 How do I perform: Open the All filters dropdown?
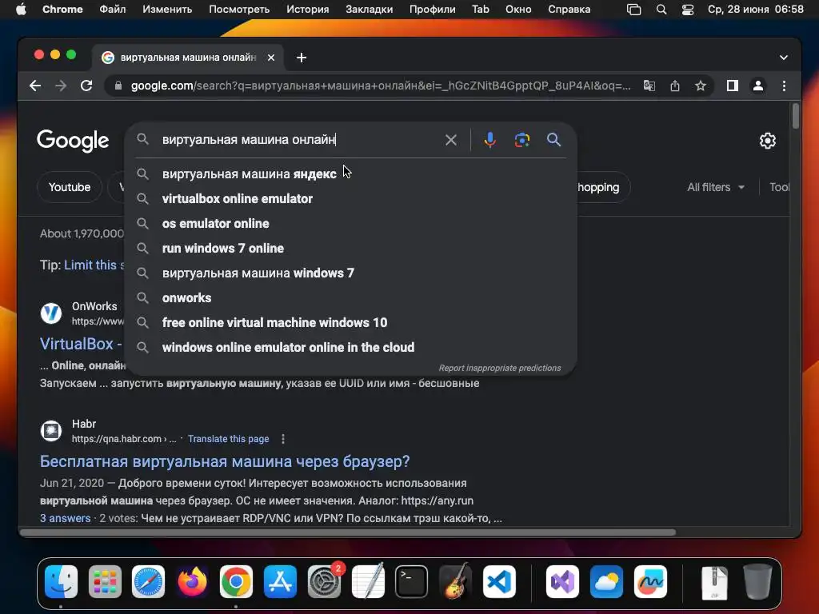(716, 187)
